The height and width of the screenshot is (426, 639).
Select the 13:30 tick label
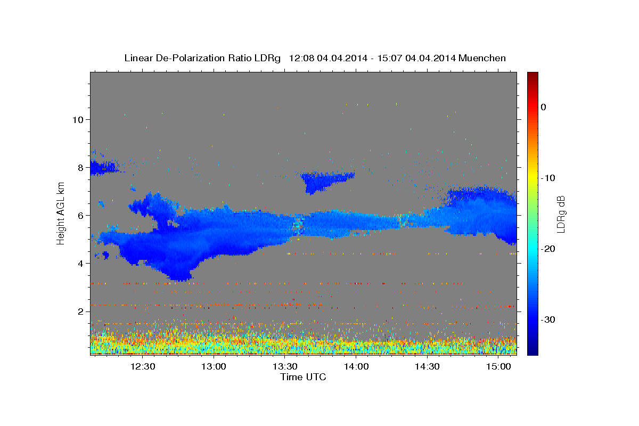285,366
